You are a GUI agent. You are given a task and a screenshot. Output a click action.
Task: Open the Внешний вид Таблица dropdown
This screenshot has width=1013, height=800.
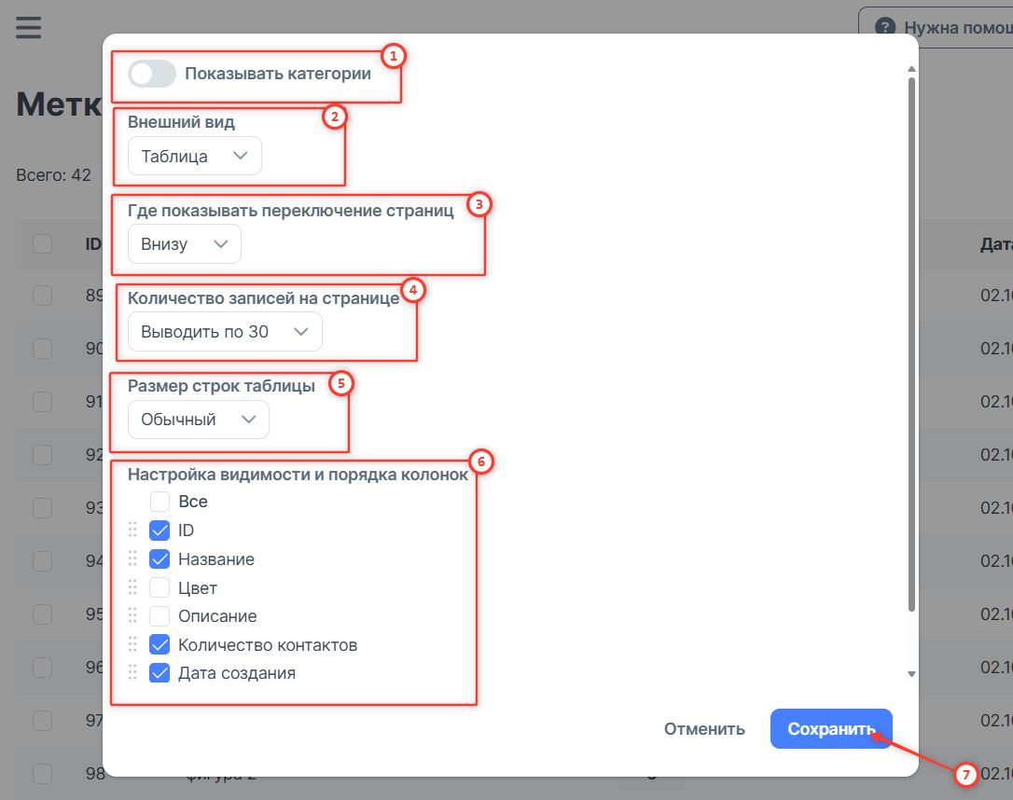194,157
